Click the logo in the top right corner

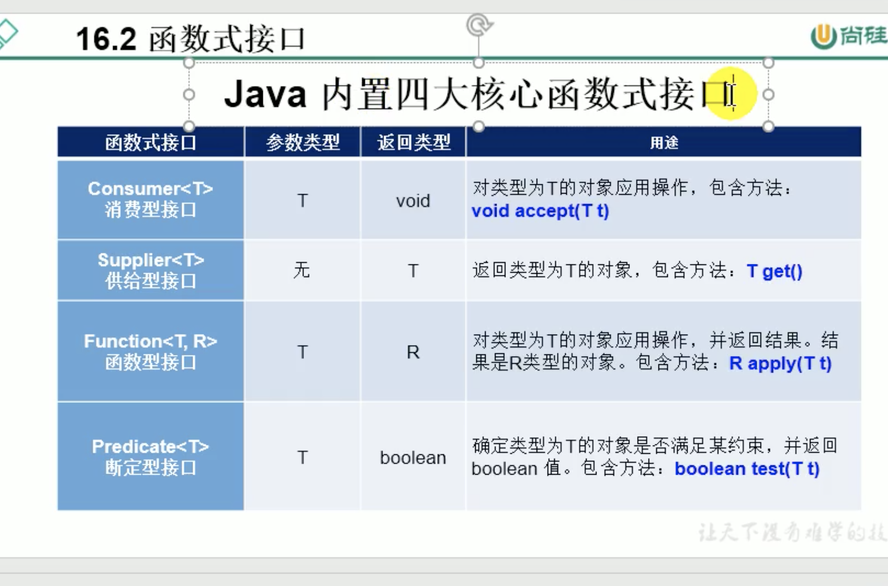[x=848, y=36]
